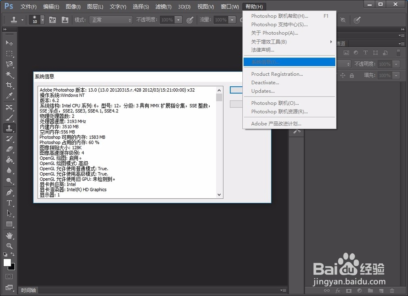Viewport: 408px width, 296px height.
Task: Open the Layers panel opacity dropdown arrow
Action: 396,64
